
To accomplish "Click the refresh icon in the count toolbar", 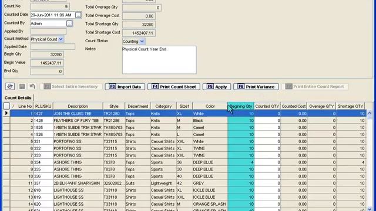I will [x=10, y=86].
